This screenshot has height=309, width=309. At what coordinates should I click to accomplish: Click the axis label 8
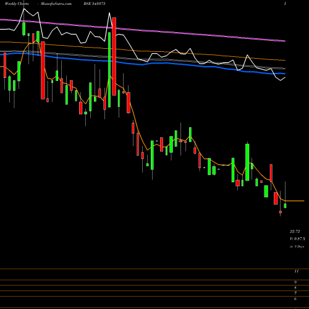click(x=295, y=288)
